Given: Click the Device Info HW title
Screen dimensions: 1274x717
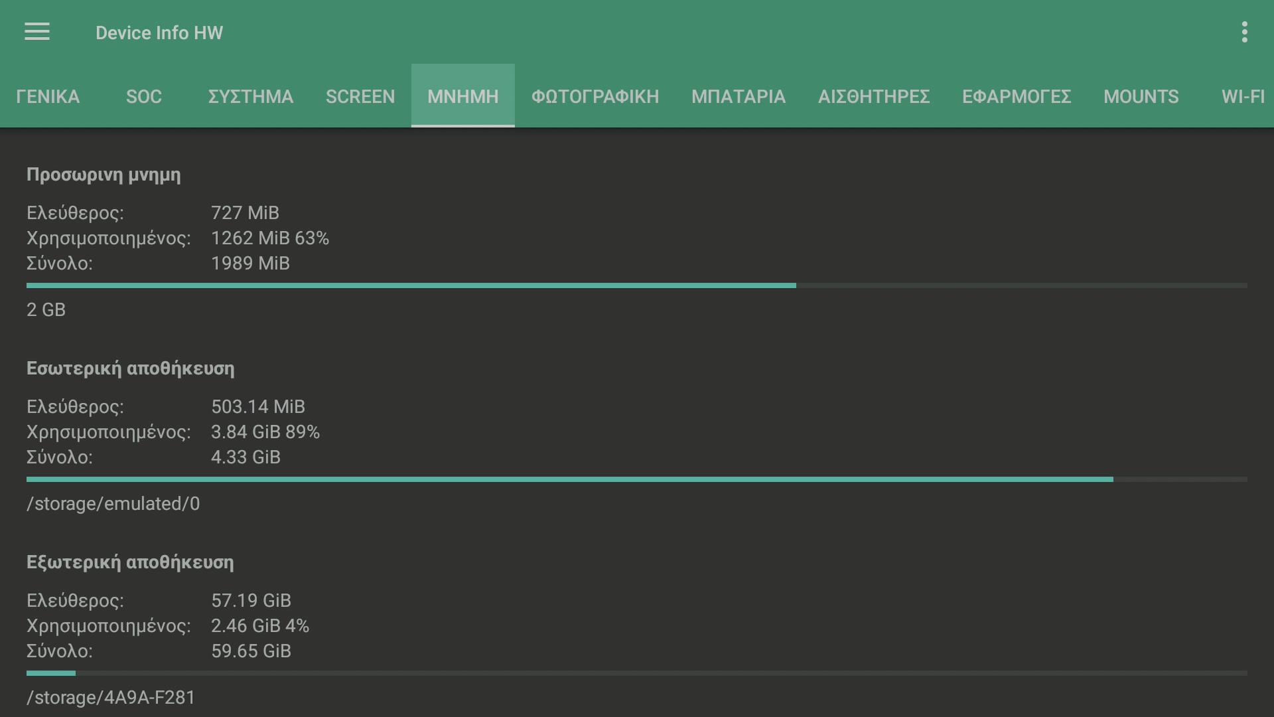Looking at the screenshot, I should click(x=159, y=33).
